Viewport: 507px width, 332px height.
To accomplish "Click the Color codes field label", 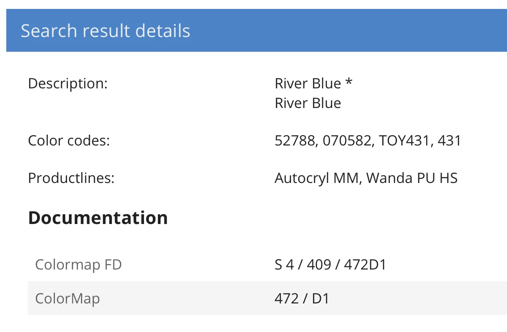I will 69,141.
